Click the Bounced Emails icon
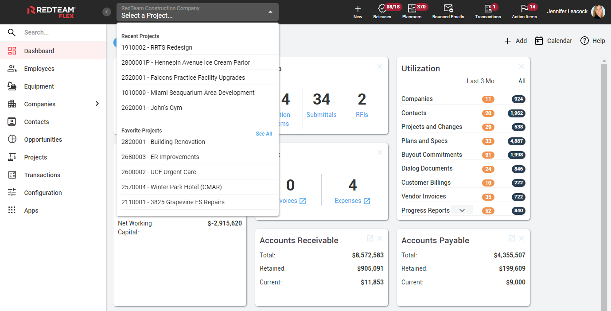 coord(448,9)
